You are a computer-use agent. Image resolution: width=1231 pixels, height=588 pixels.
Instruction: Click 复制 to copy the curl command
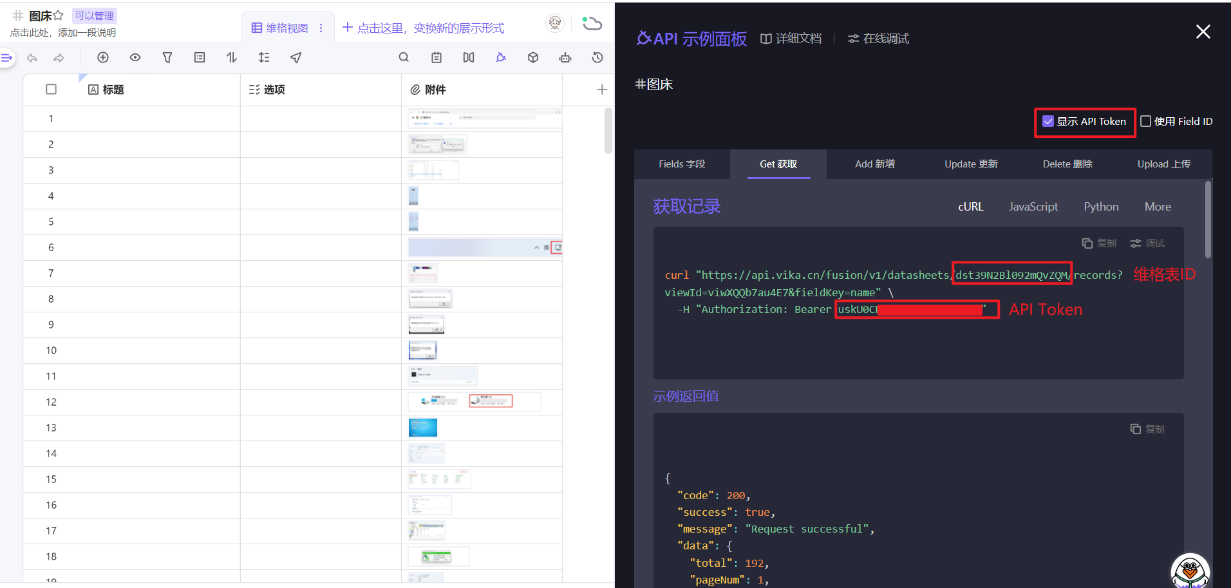pyautogui.click(x=1099, y=243)
